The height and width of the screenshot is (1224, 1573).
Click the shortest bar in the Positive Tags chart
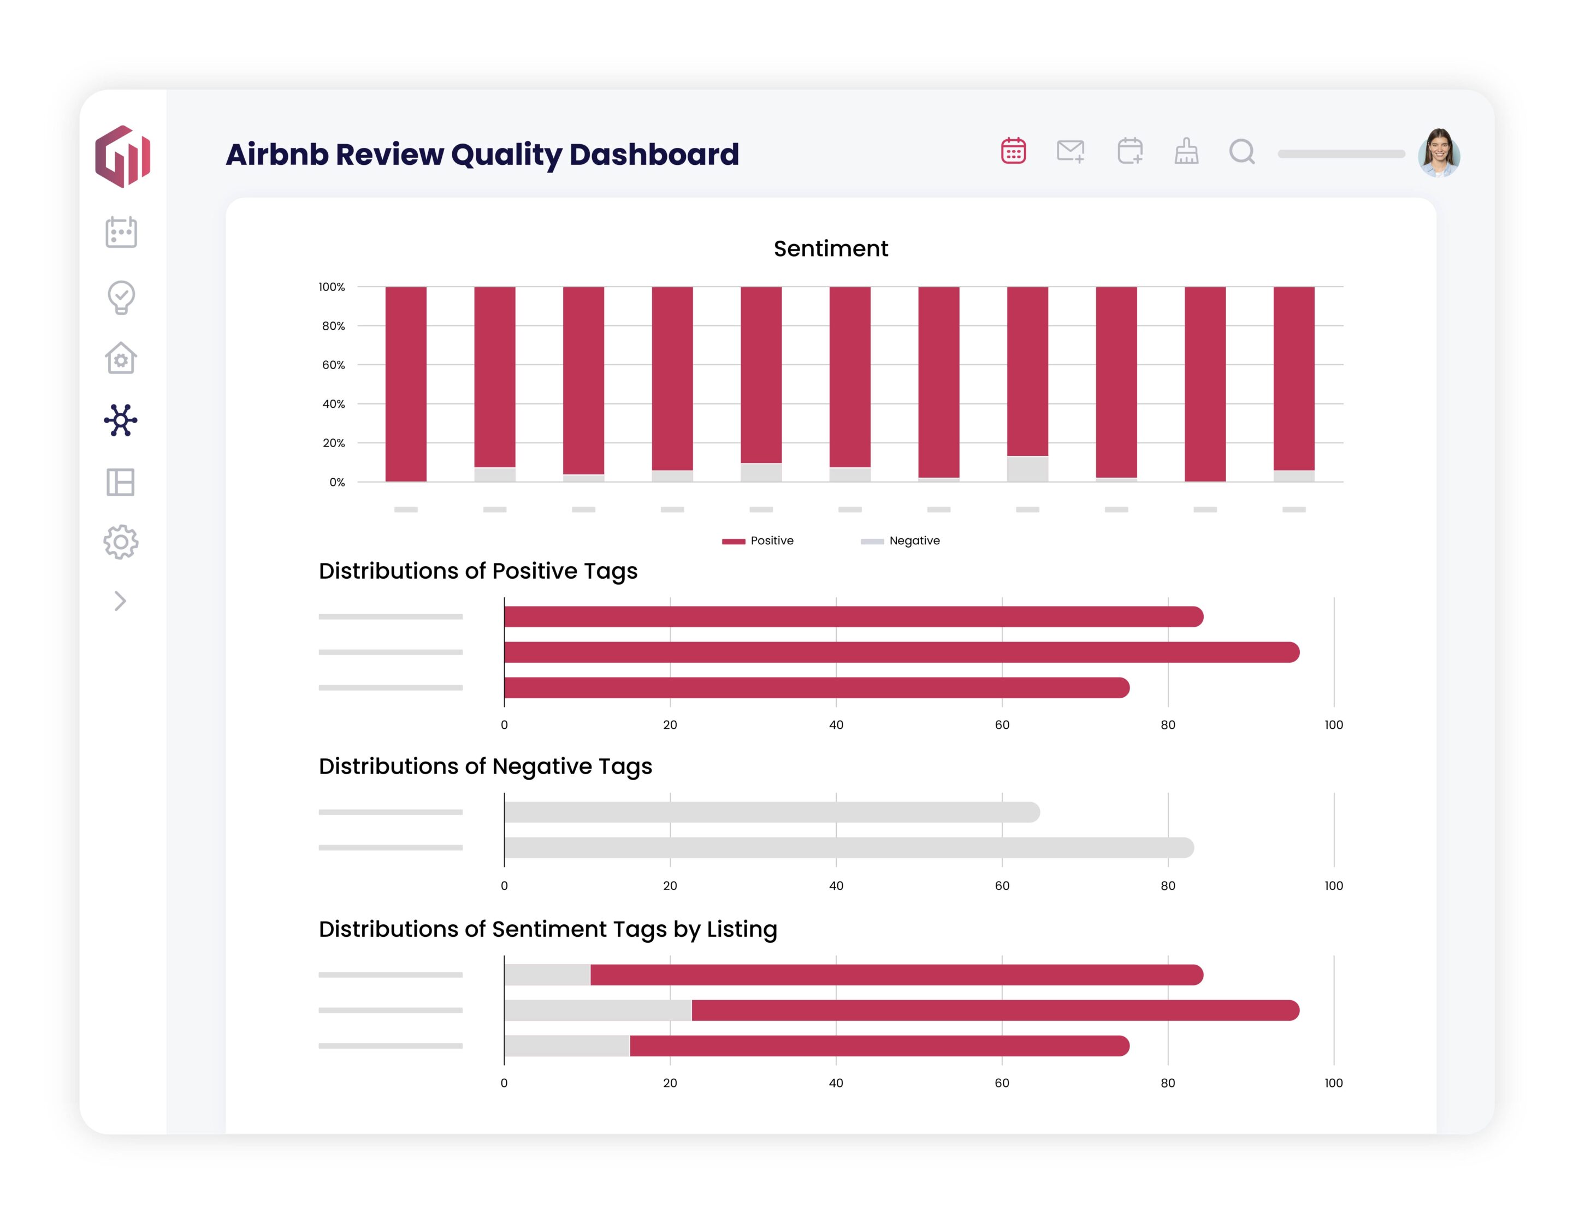click(x=817, y=687)
